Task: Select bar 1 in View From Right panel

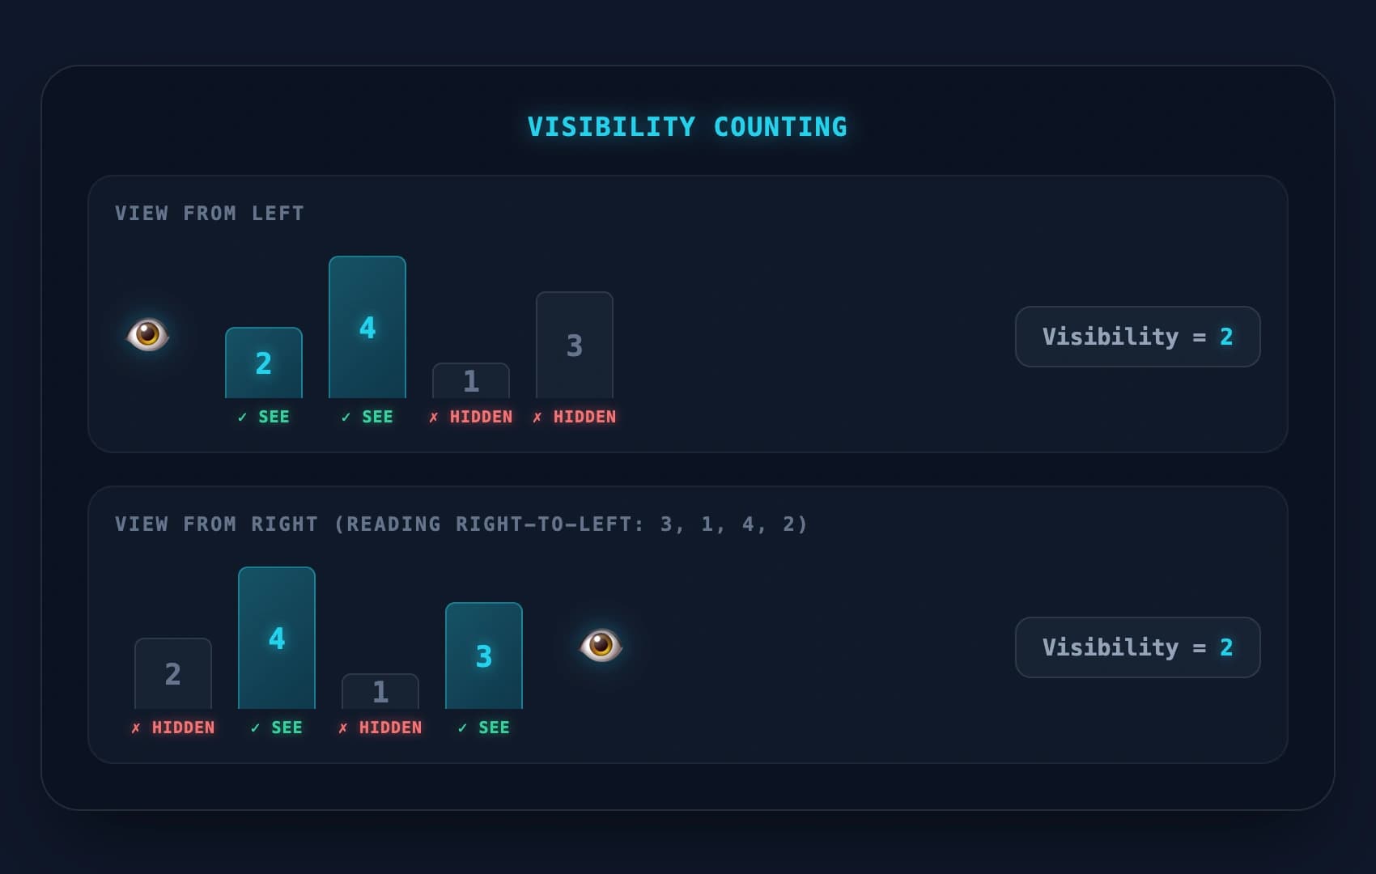Action: [380, 691]
